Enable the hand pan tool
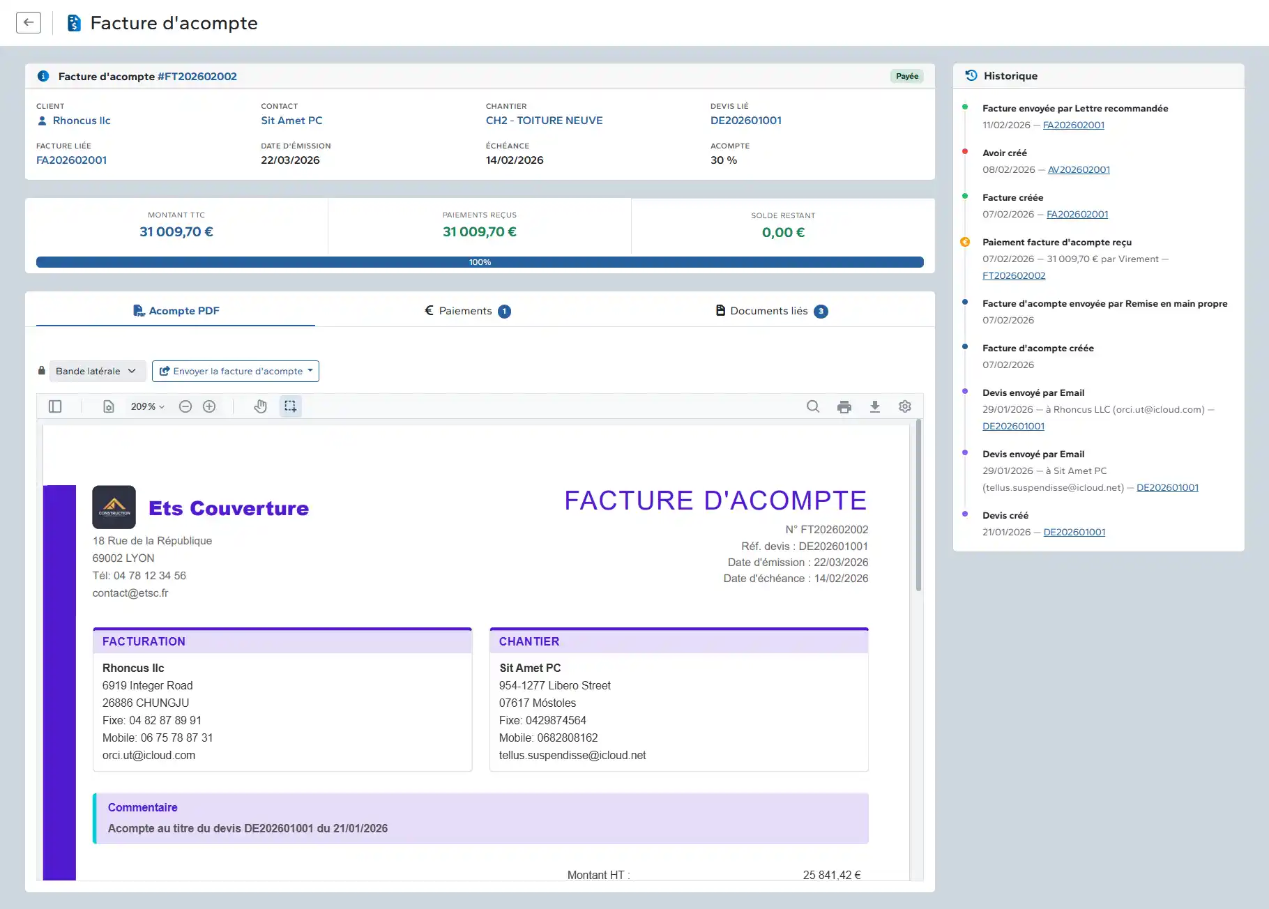This screenshot has height=909, width=1269. pyautogui.click(x=260, y=406)
